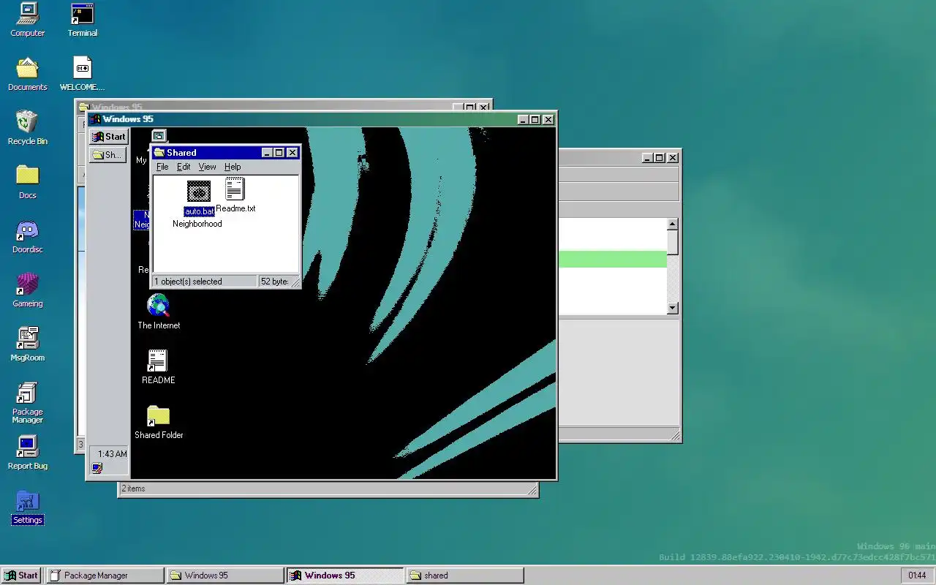This screenshot has height=585, width=936.
Task: Click the '52 byte' status bar field
Action: pyautogui.click(x=275, y=282)
